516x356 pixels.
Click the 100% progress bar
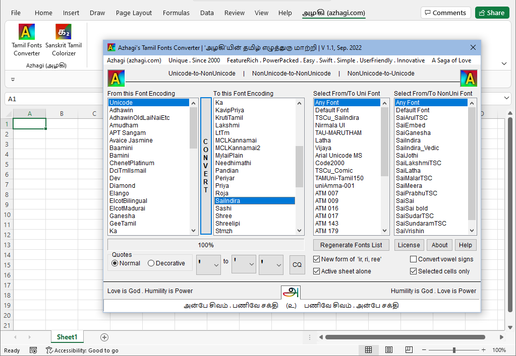coord(206,245)
